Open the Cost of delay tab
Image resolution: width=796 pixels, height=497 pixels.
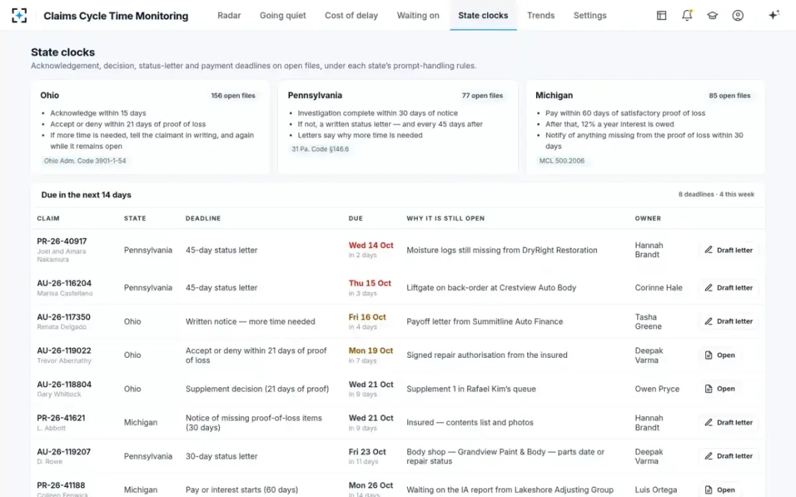click(351, 15)
